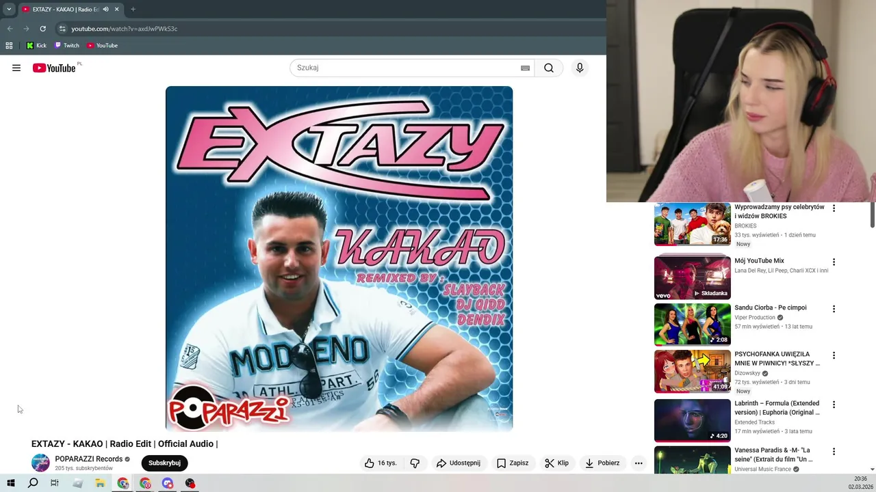Click the Extended Tracks channel name
This screenshot has width=876, height=492.
[754, 422]
